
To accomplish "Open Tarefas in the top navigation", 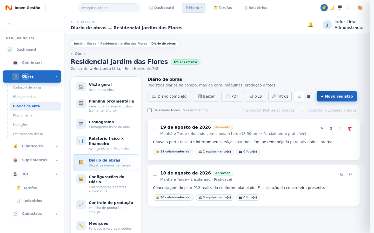I will [x=223, y=8].
